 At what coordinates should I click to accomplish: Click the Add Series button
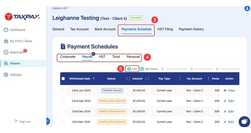[149, 69]
